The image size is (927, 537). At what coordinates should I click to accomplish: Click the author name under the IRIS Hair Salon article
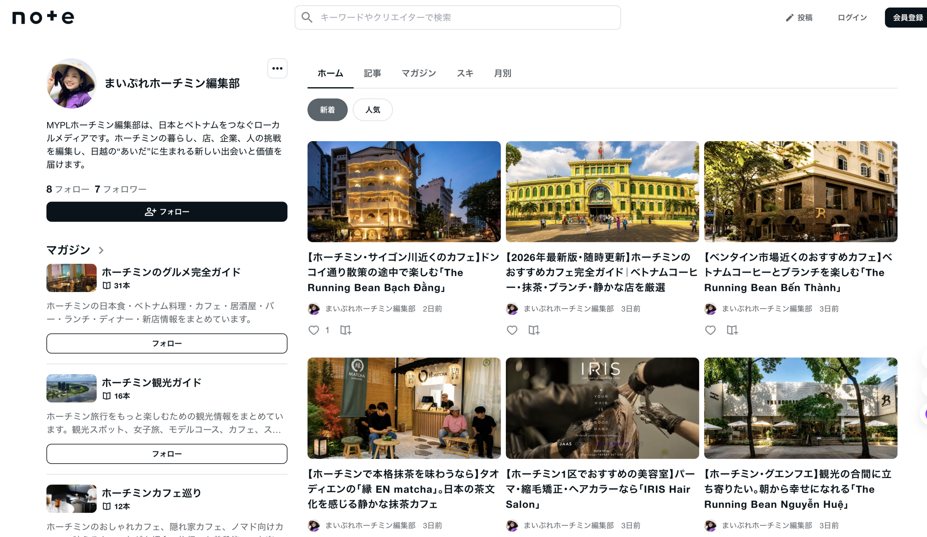click(x=569, y=526)
